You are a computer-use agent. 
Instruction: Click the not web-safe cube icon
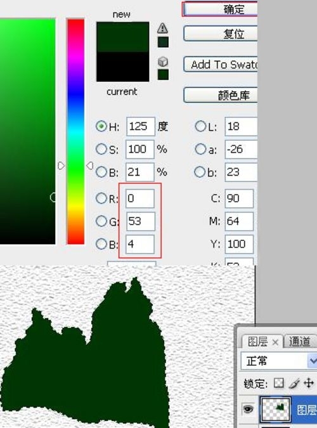[163, 62]
